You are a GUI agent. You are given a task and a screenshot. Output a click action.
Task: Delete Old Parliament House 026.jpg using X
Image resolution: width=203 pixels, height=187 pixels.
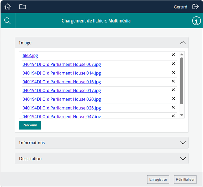click(x=173, y=107)
